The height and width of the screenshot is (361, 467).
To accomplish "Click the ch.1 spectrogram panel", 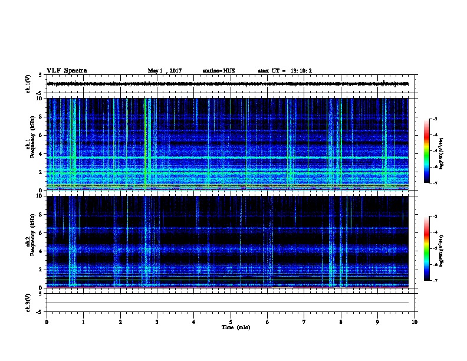I will [x=228, y=144].
